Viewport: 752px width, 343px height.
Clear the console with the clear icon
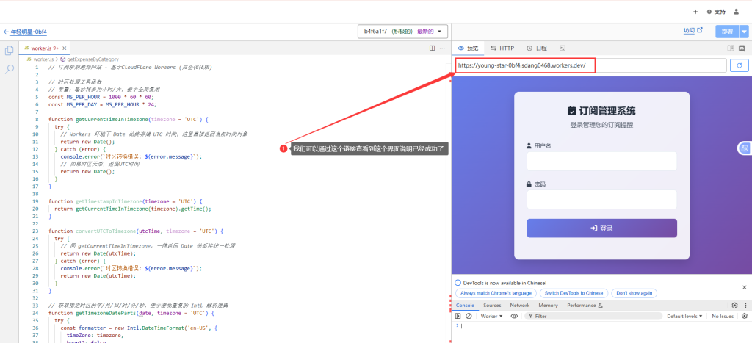pos(470,316)
